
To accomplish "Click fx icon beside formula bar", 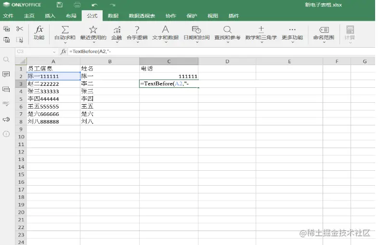I will (64, 52).
